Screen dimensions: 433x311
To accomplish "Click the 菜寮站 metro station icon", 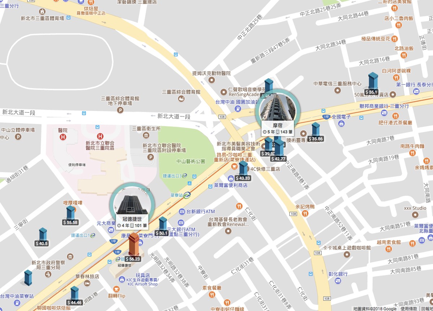I will [x=187, y=195].
